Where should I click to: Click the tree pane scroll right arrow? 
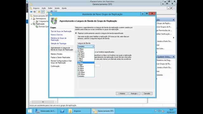coord(56,102)
